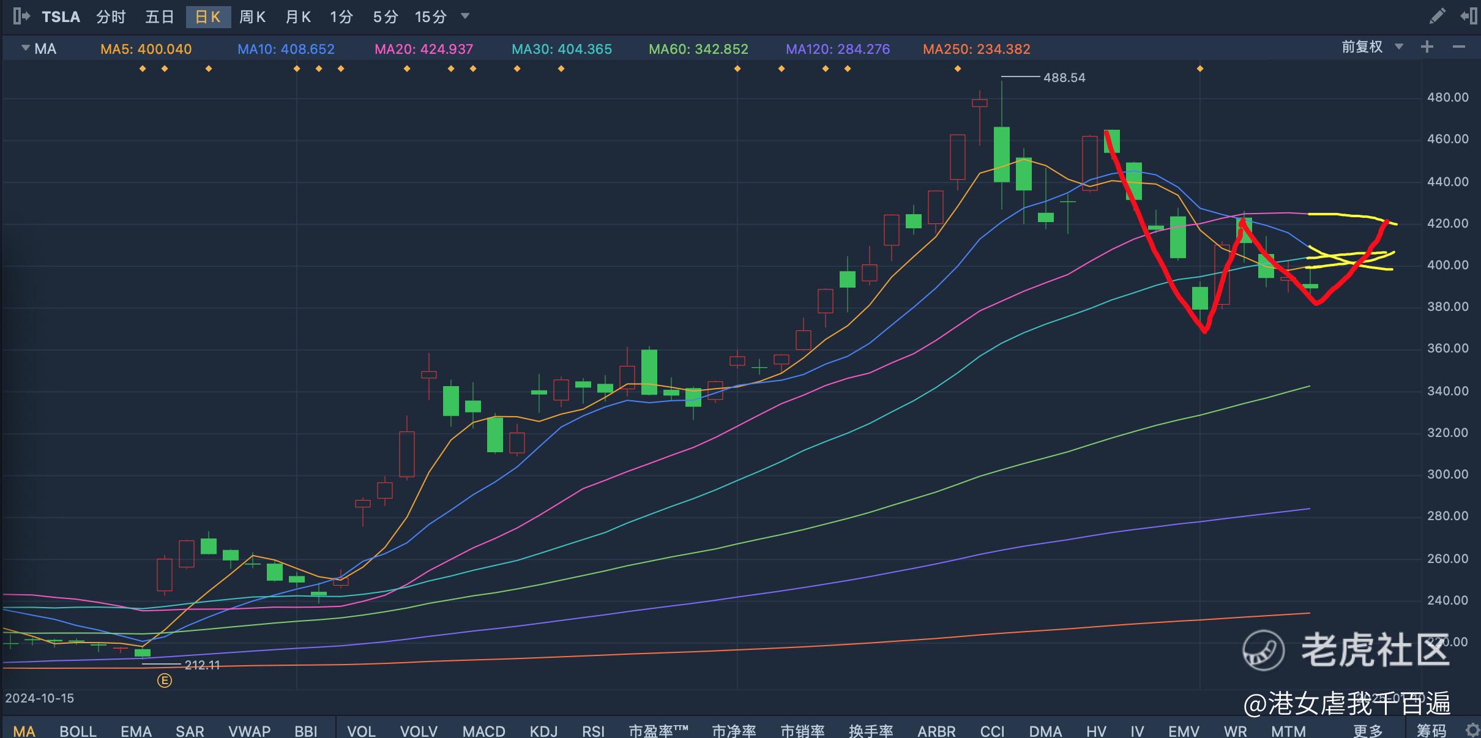Collapse the MA indicator legend triangle
The image size is (1481, 738).
25,48
